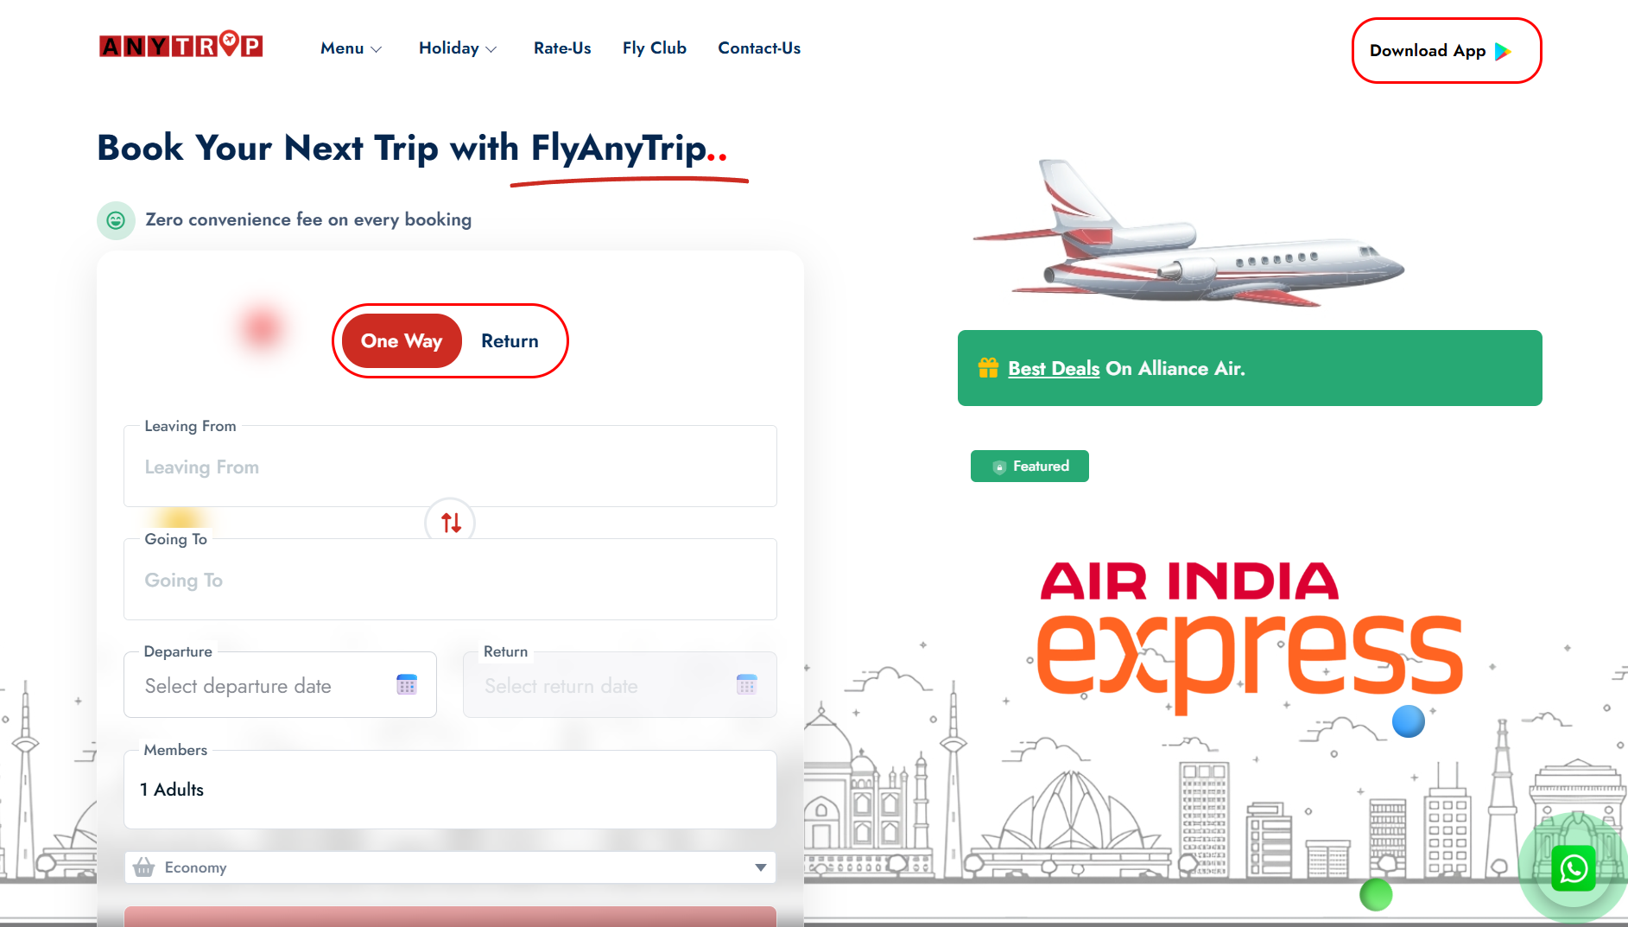This screenshot has height=927, width=1628.
Task: Expand the Holiday dropdown
Action: click(x=458, y=48)
